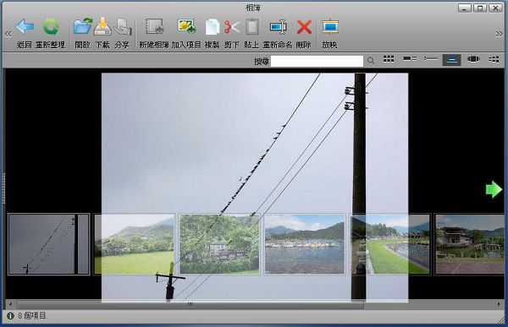
Task: Maximize the 相簿 window
Action: click(480, 8)
